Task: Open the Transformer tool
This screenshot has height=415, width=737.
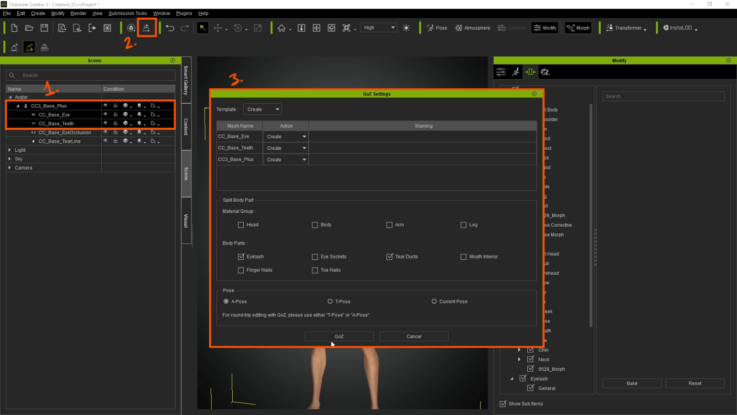Action: (626, 28)
